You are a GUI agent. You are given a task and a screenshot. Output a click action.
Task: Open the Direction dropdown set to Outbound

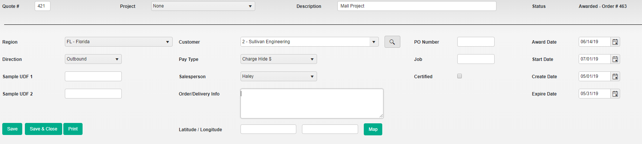pos(93,59)
